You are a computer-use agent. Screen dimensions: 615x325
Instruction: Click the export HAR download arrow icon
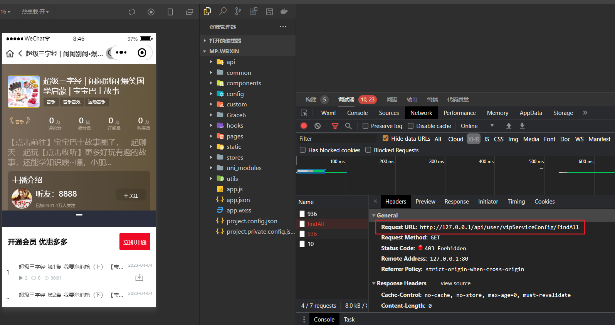click(523, 126)
